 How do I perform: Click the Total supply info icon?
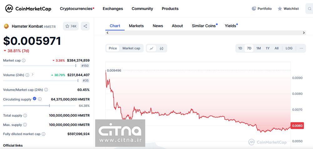click(x=25, y=115)
